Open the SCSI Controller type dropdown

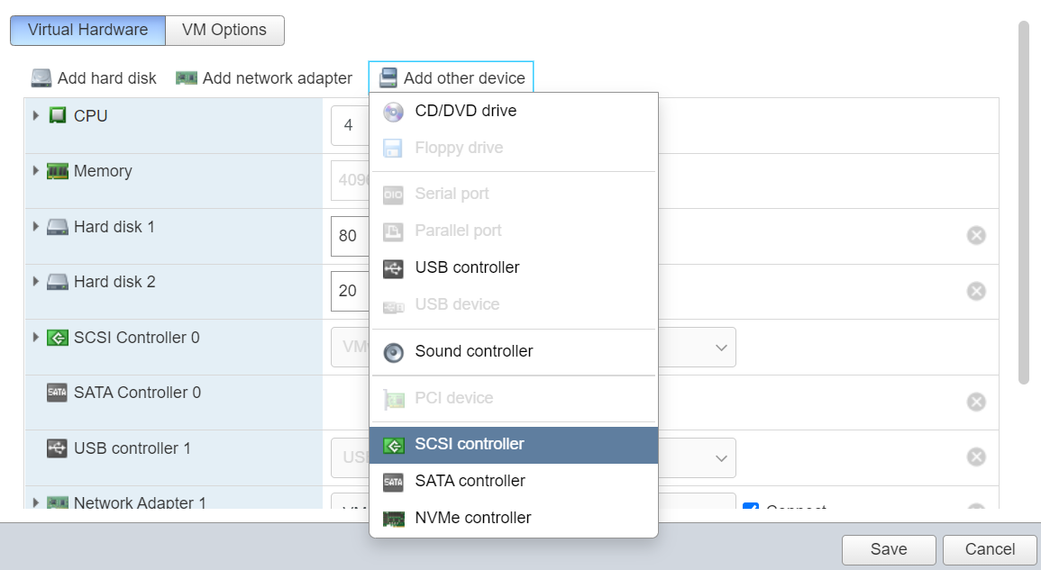[x=720, y=348]
